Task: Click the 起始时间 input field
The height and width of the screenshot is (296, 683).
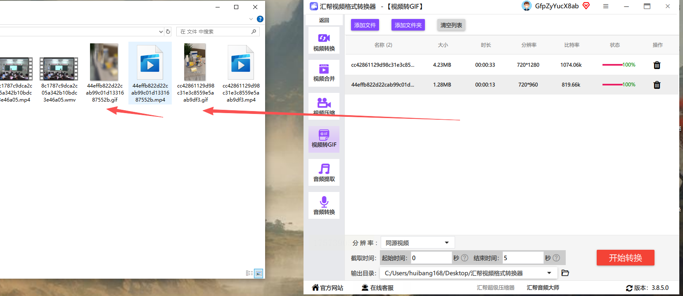Action: 431,258
